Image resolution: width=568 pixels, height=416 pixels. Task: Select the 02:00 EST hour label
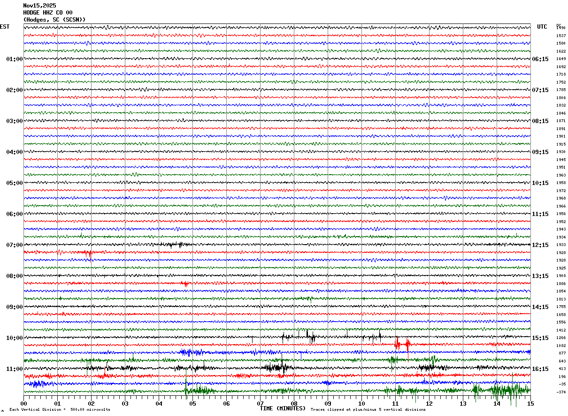[15, 90]
